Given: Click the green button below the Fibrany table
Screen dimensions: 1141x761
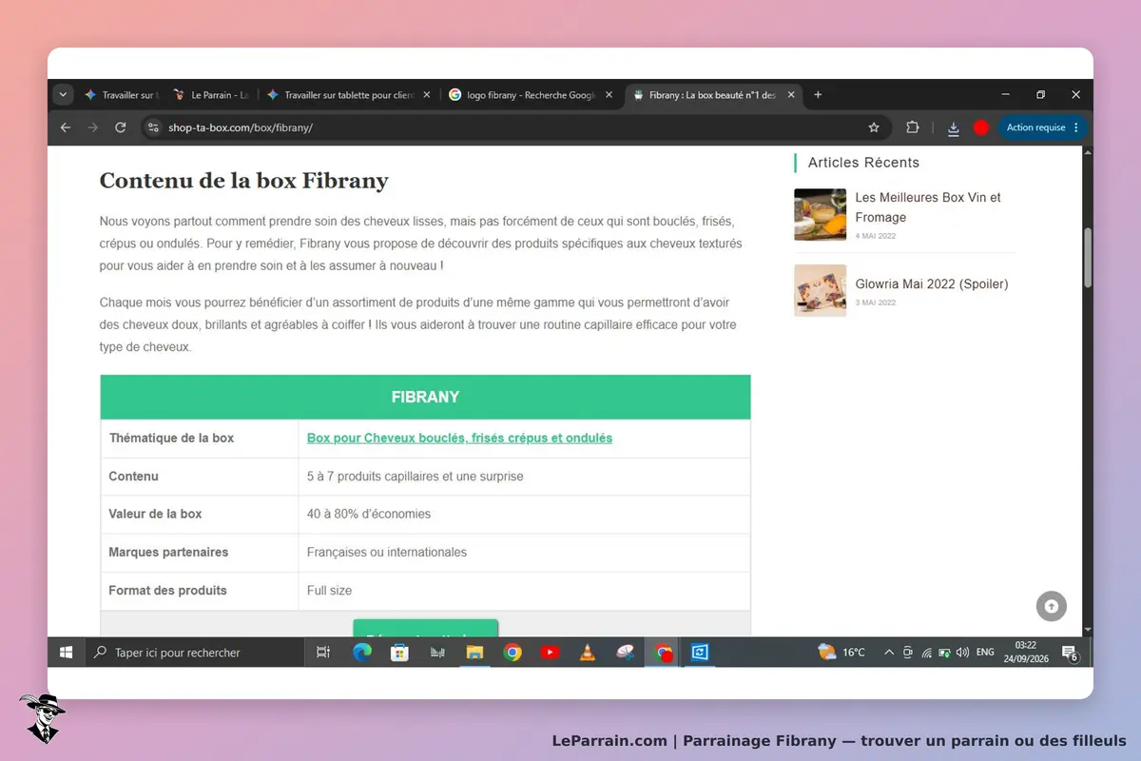Looking at the screenshot, I should tap(425, 629).
